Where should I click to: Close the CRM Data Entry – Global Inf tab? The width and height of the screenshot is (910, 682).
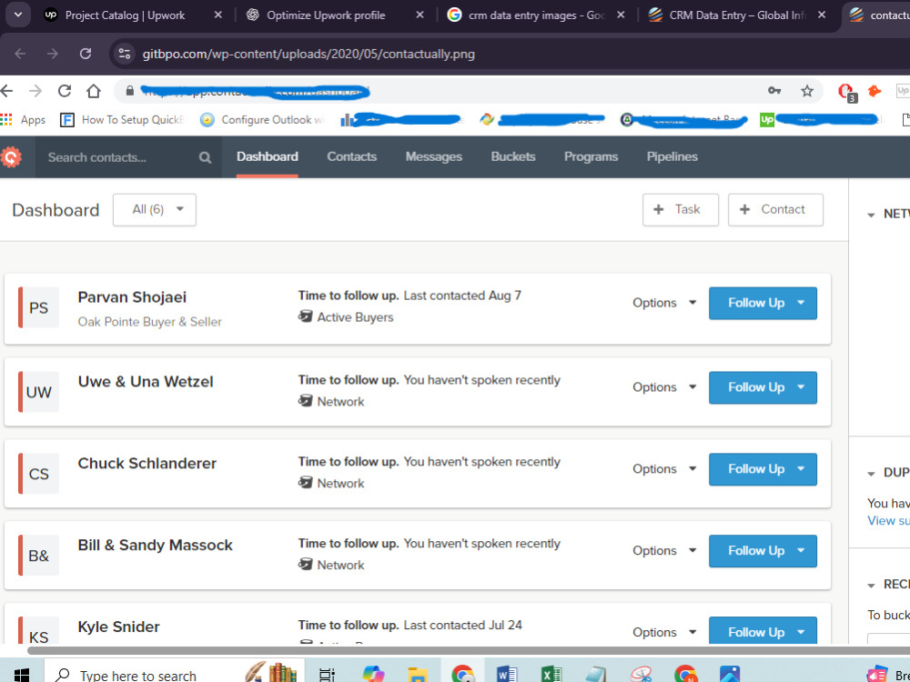(821, 15)
